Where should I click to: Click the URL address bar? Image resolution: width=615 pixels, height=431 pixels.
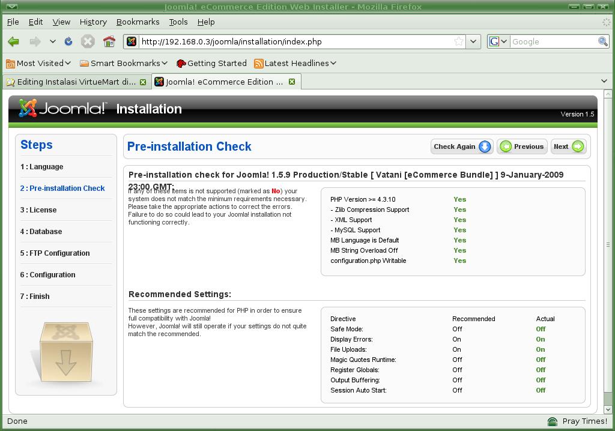[294, 41]
